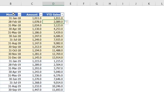Click the Amount table header cell

click(x=32, y=15)
